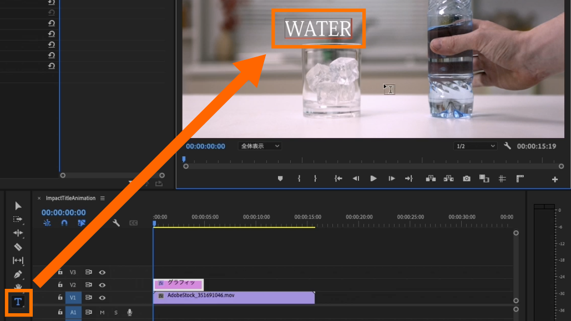Play the sequence in Program Monitor
The height and width of the screenshot is (321, 571).
tap(373, 179)
